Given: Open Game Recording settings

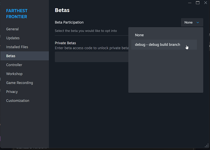Looking at the screenshot, I should point(19,83).
